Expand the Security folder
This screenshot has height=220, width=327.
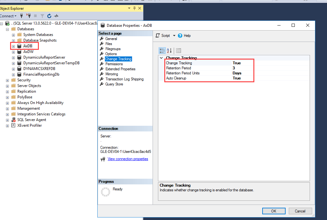[x=7, y=80]
